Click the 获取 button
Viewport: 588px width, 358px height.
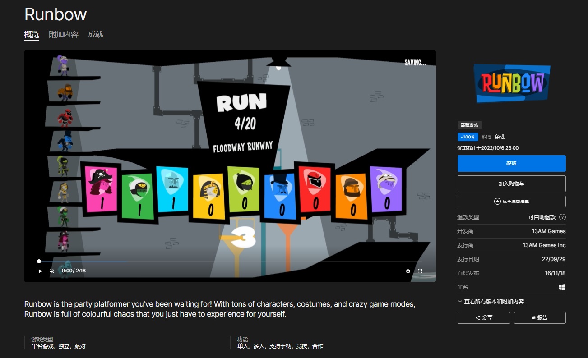pyautogui.click(x=511, y=163)
